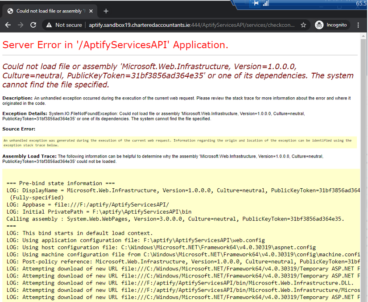Click the scrollbar up arrow
368x302 pixels.
pos(363,36)
